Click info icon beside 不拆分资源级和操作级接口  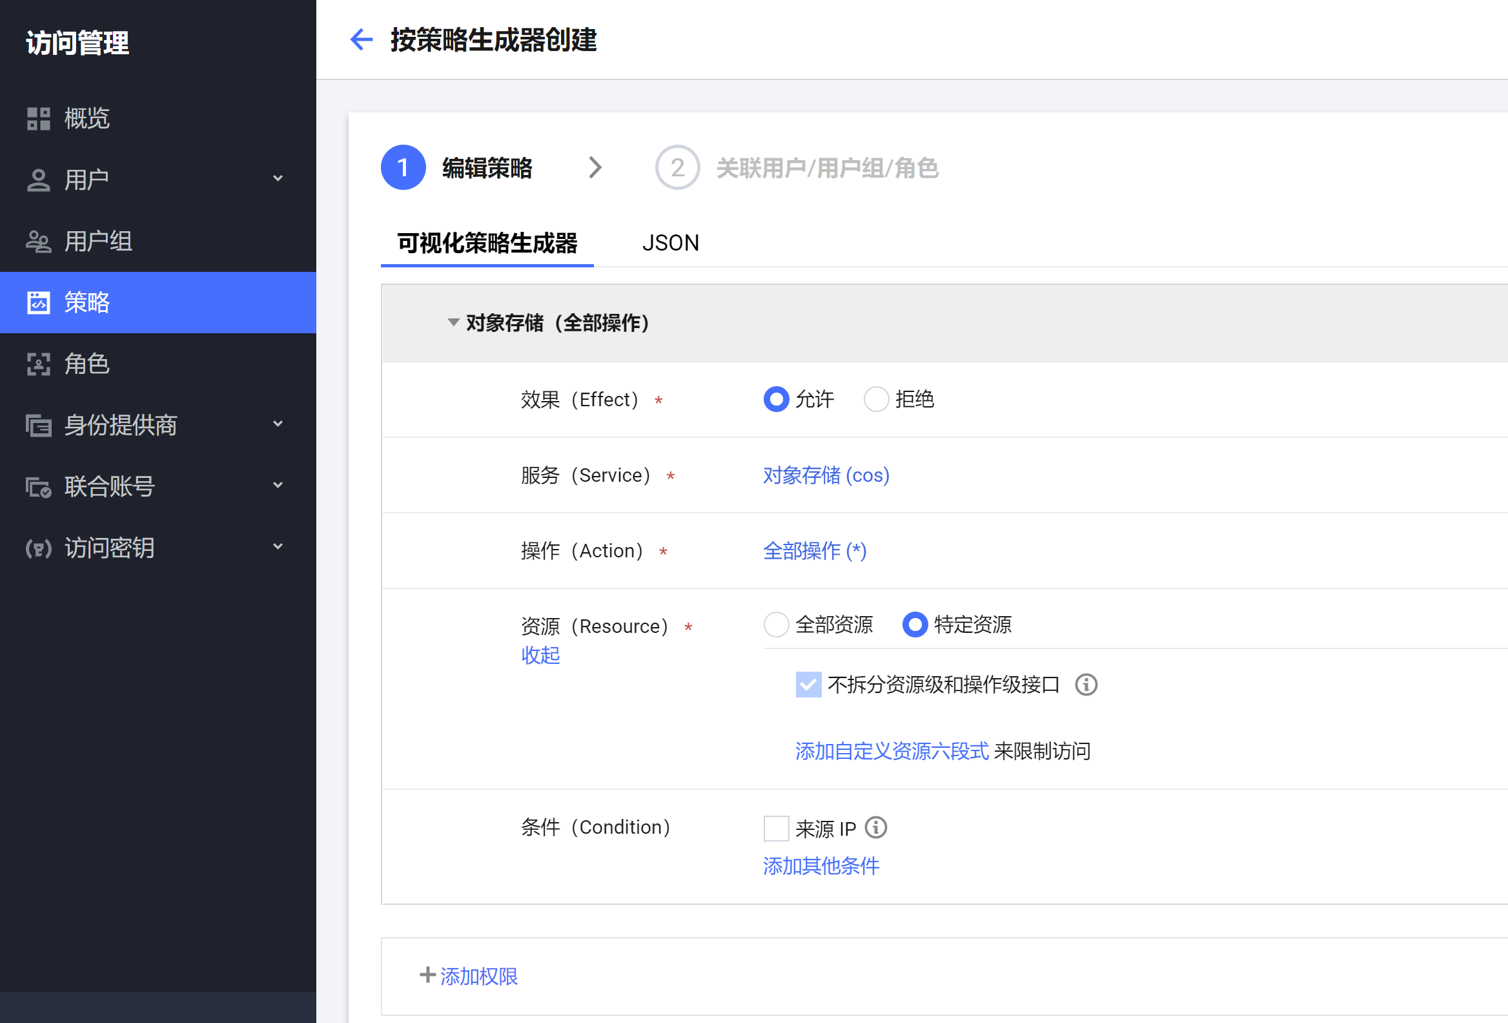click(1086, 685)
